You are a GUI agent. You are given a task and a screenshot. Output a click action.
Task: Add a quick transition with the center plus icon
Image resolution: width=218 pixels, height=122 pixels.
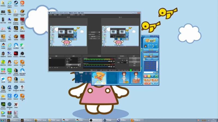click(99, 34)
